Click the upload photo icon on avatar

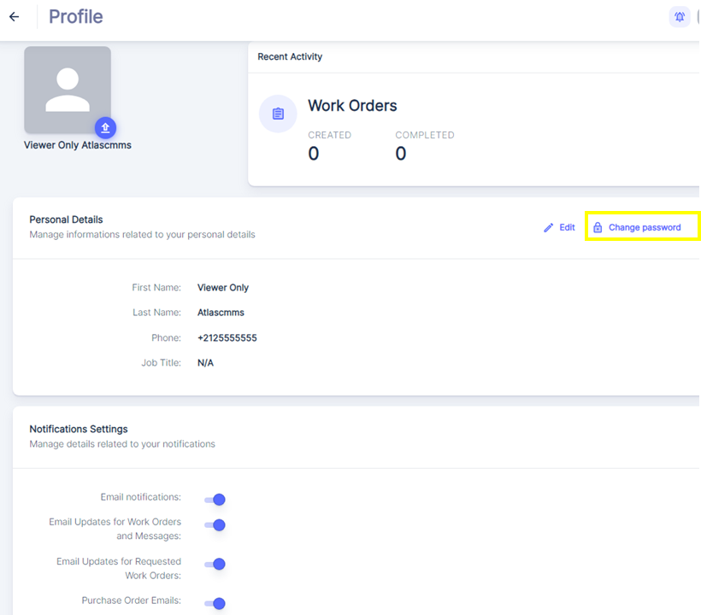(x=104, y=128)
